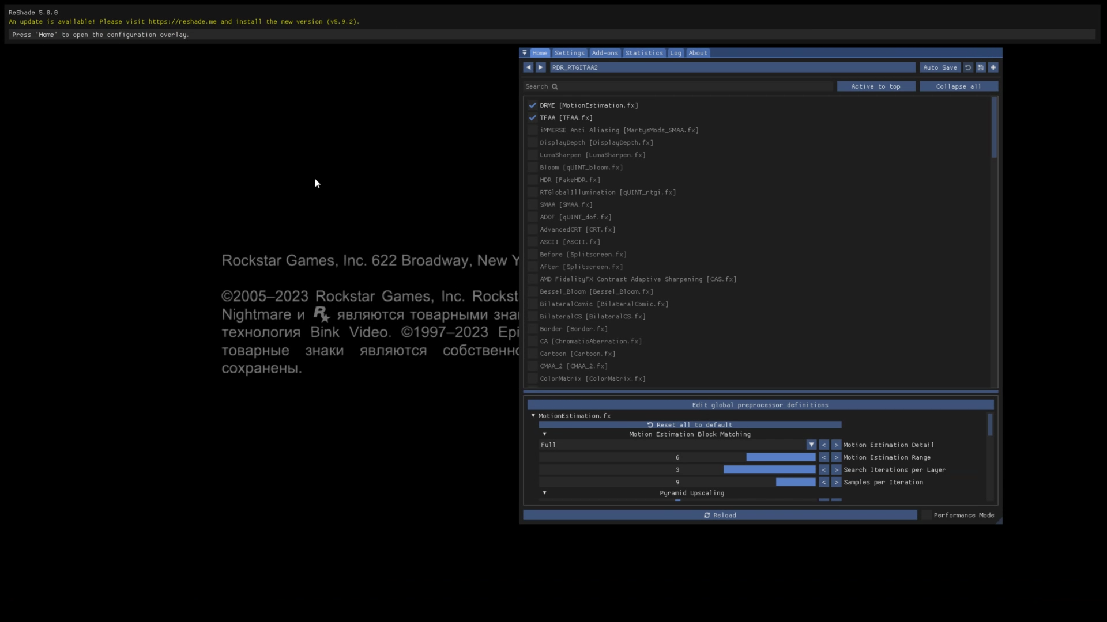Viewport: 1107px width, 622px height.
Task: Enable the Cartoon.fx effect
Action: pos(533,354)
